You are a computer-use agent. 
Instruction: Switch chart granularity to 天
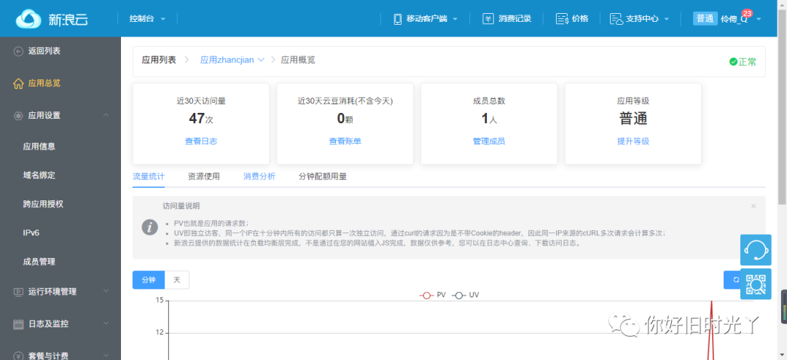[176, 280]
